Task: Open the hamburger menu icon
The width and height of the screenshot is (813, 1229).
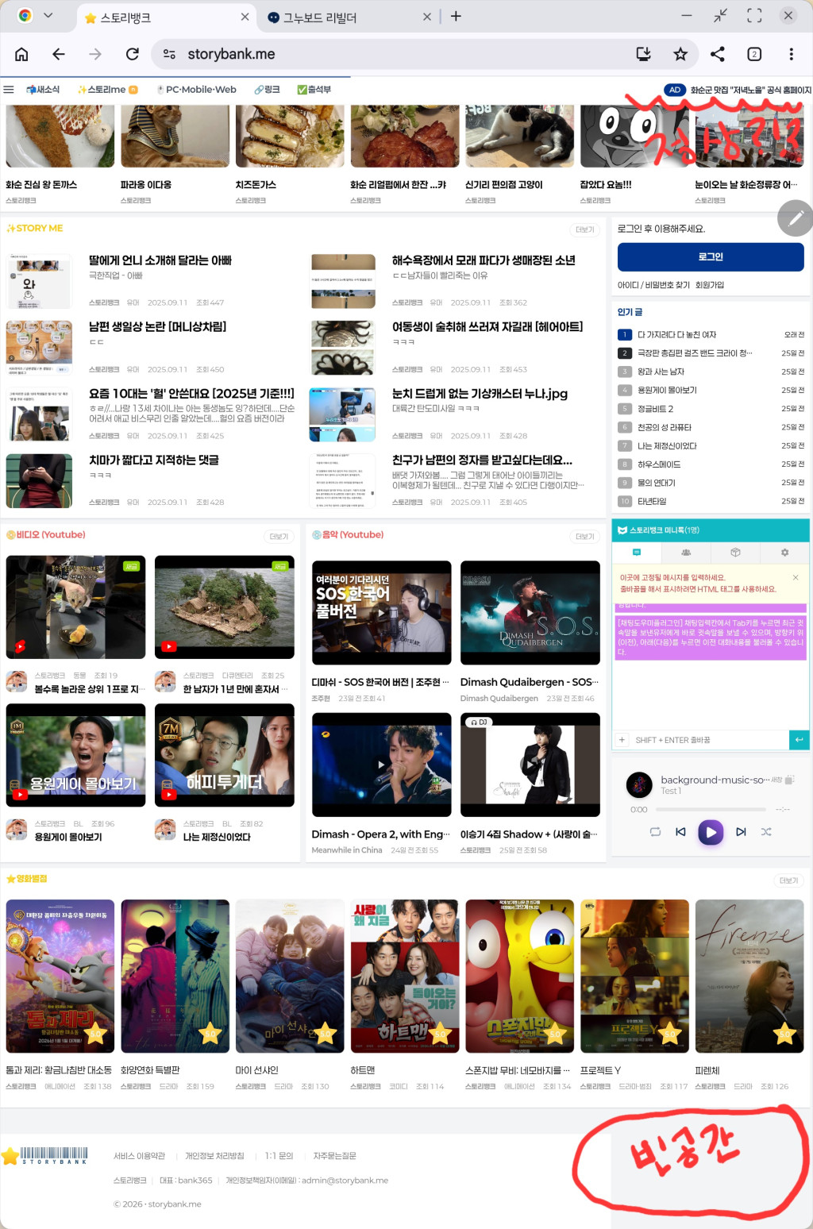Action: coord(9,89)
